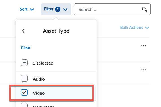
Task: Open the first row's three-dot options menu
Action: point(144,46)
